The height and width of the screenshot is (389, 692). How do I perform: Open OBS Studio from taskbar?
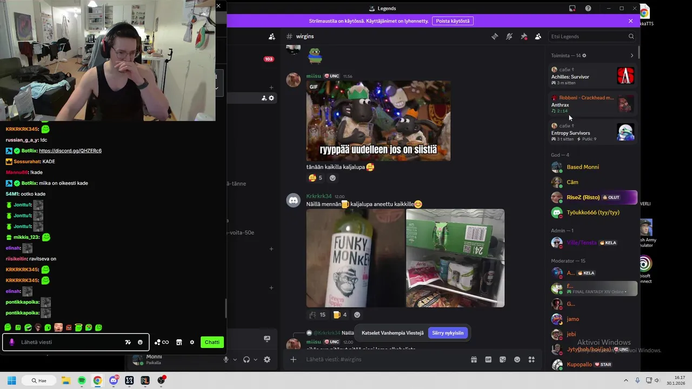coord(161,380)
